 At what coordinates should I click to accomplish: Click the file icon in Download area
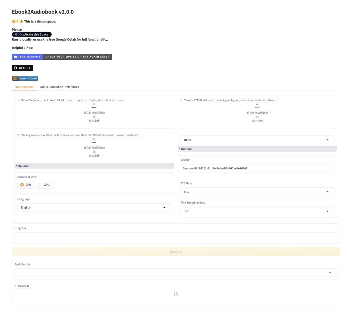coord(175,294)
